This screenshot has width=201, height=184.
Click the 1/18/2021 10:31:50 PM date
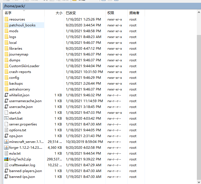click(x=84, y=72)
